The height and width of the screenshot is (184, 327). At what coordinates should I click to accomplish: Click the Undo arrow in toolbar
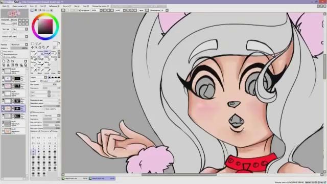(x=63, y=10)
